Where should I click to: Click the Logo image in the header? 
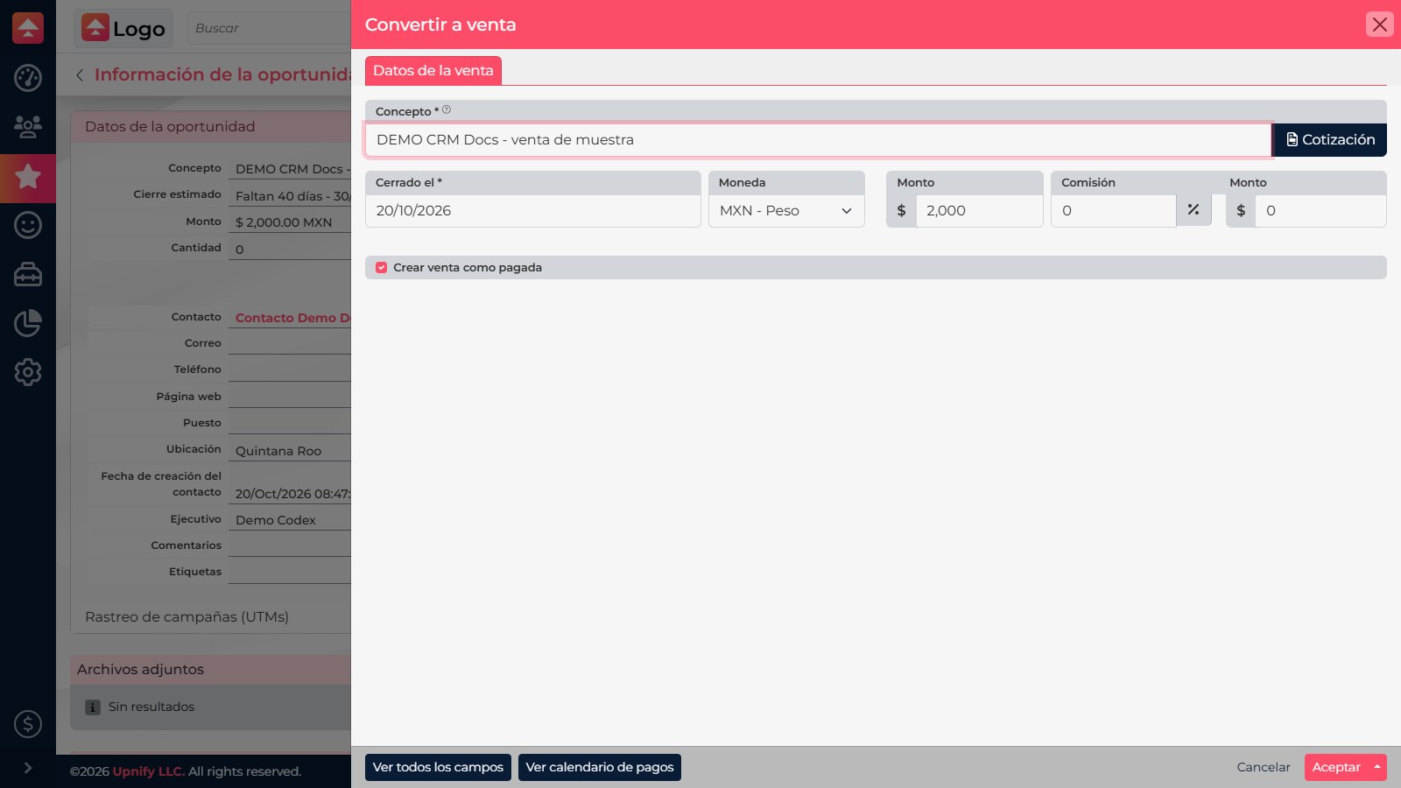123,28
